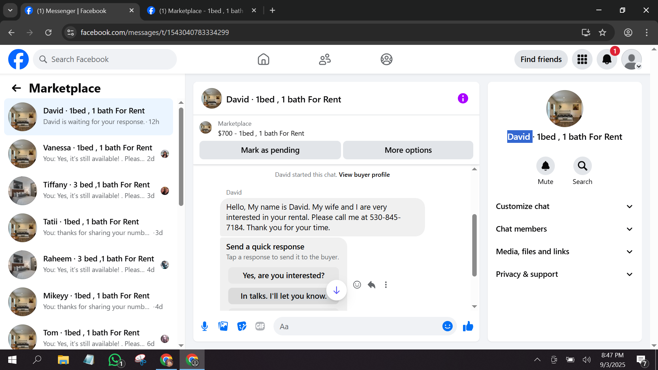
Task: Open more message actions three-dot icon
Action: tap(386, 285)
